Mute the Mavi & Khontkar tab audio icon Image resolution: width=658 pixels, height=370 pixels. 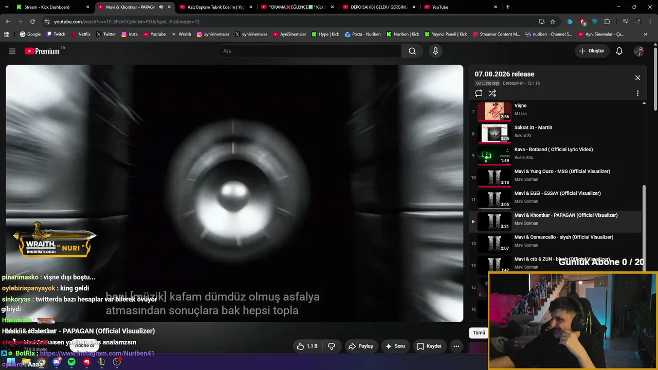(161, 7)
